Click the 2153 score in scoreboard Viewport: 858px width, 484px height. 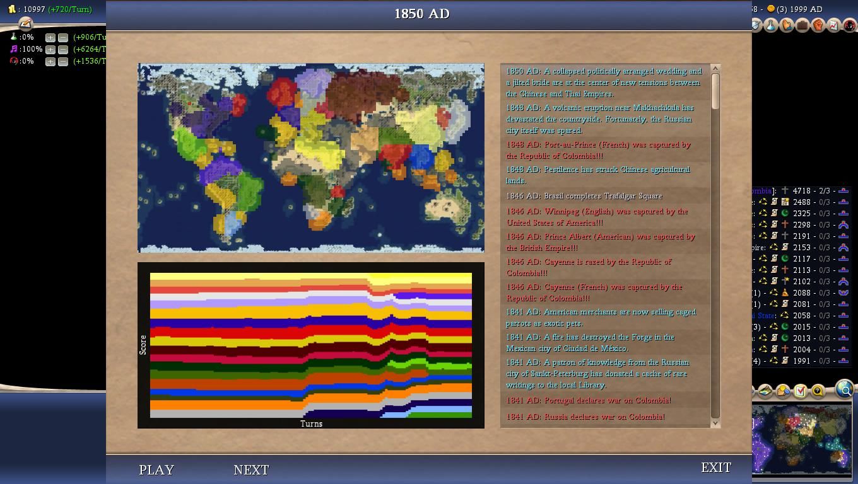point(801,247)
